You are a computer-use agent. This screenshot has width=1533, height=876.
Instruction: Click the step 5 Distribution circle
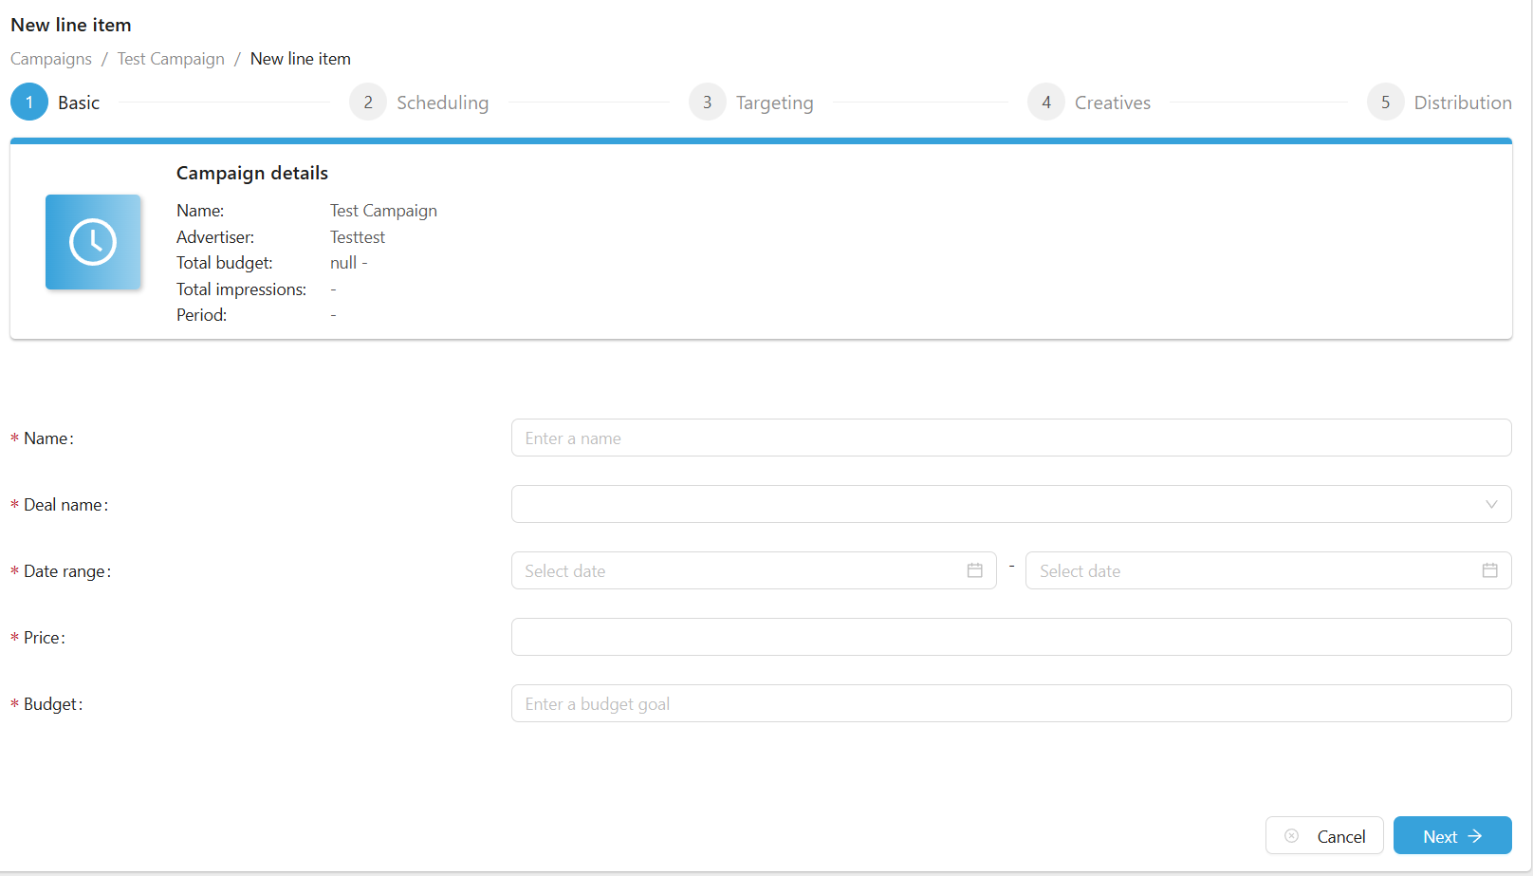click(1385, 103)
